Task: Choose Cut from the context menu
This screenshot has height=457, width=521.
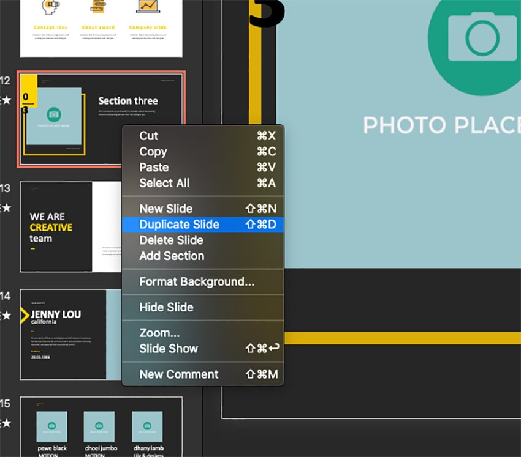Action: click(149, 136)
